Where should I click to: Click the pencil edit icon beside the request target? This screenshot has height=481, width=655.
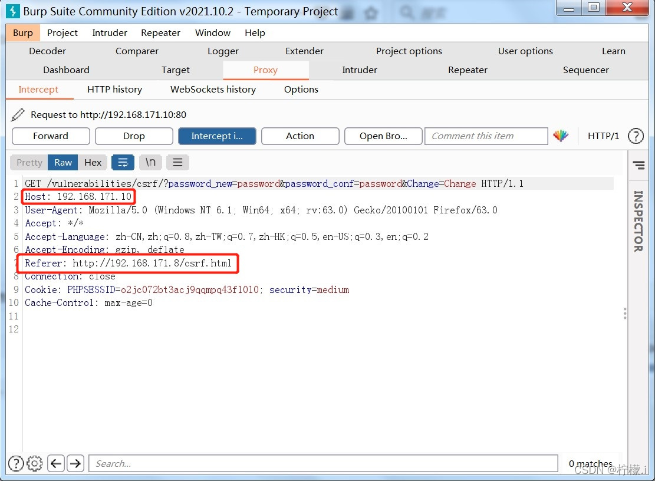(x=18, y=114)
